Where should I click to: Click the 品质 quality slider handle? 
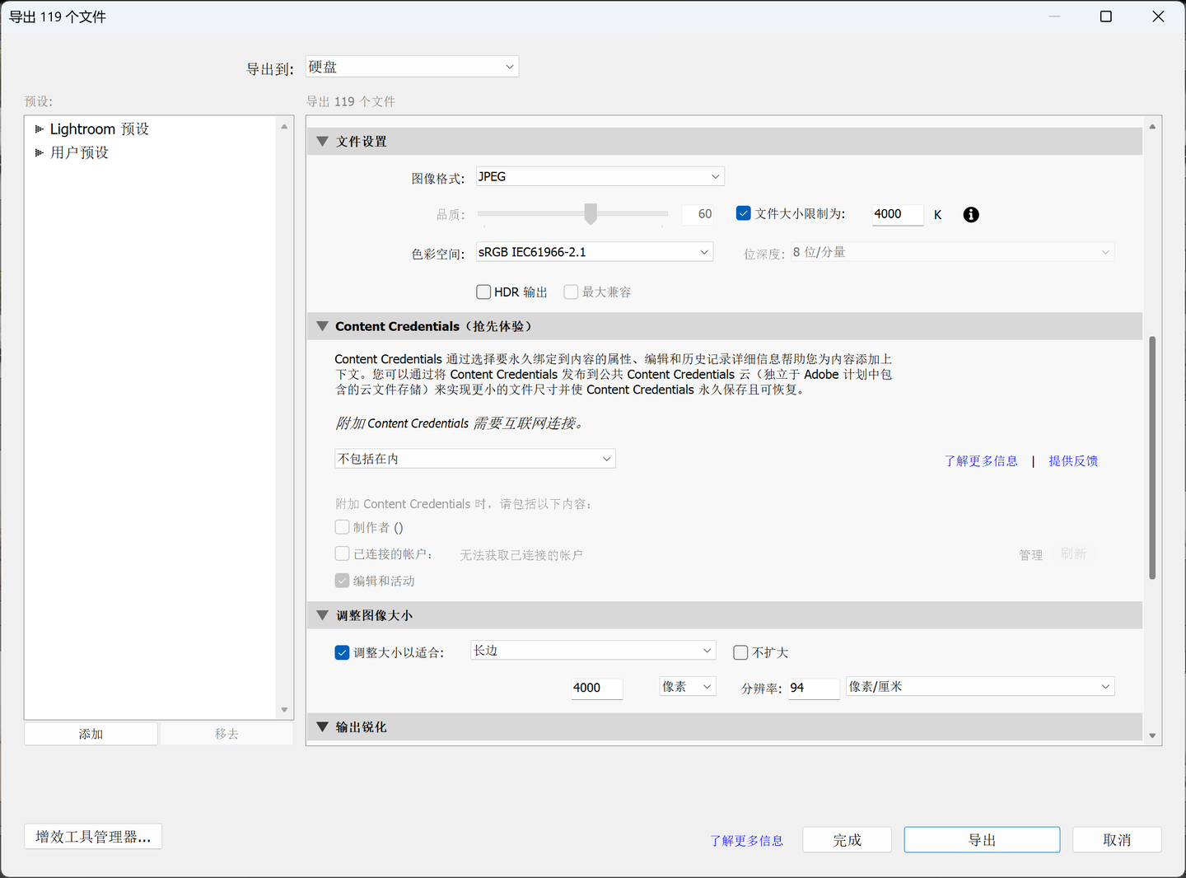click(591, 213)
